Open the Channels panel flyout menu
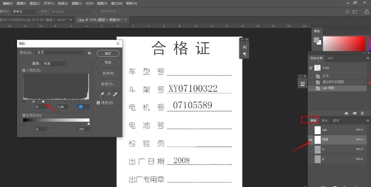Viewport: 371px width, 187px height. (x=368, y=120)
